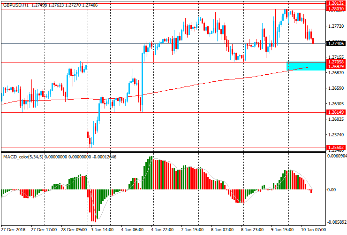
Task: Click the 4 Jan 06:00 time label
Action: tap(132, 229)
